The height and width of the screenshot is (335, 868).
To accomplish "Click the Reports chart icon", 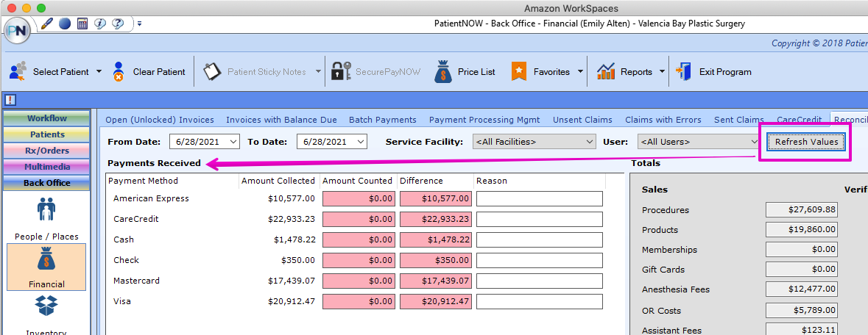I will click(x=606, y=71).
